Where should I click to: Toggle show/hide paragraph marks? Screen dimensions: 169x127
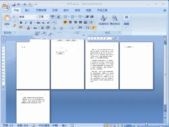tap(94, 27)
